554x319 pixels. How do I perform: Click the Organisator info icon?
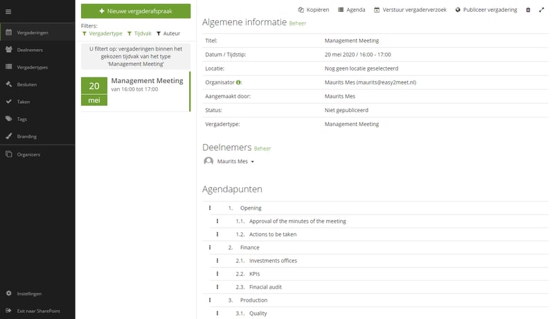point(238,82)
